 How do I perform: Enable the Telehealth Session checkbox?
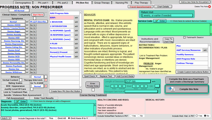[x=184, y=37]
